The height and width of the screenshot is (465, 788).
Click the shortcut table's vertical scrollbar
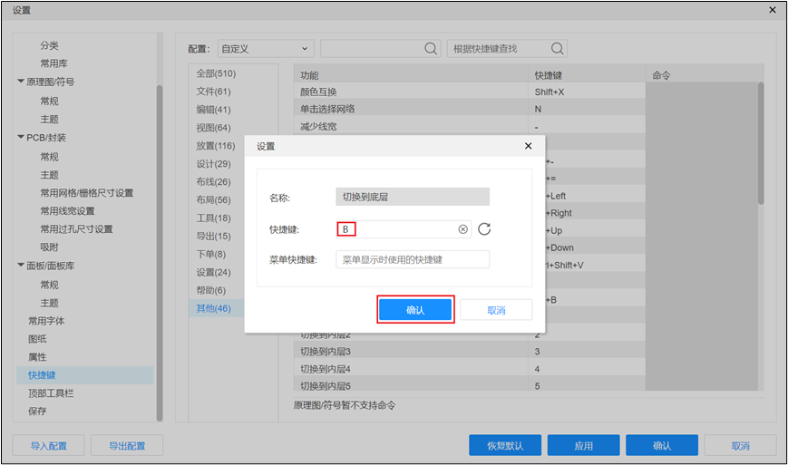(x=761, y=143)
